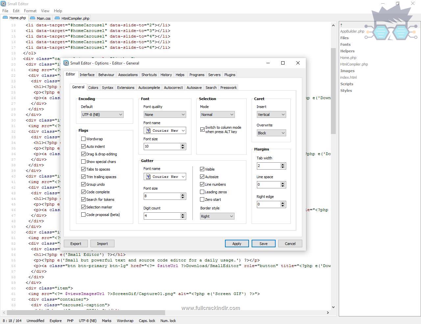Toggle Auto indent flag

(83, 147)
